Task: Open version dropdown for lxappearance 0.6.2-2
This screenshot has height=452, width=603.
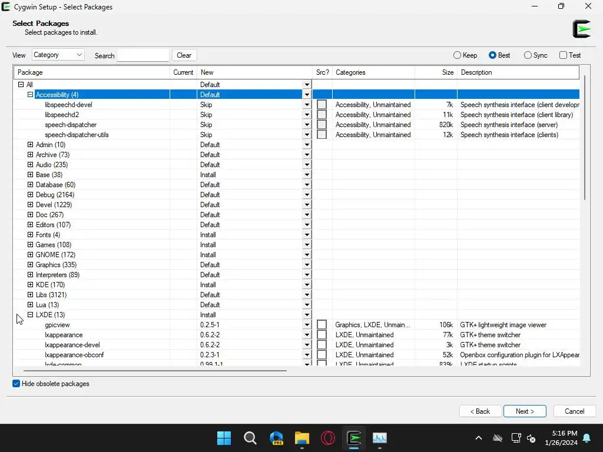Action: 307,335
